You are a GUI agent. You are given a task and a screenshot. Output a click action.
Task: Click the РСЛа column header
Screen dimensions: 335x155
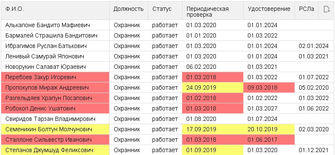click(307, 11)
